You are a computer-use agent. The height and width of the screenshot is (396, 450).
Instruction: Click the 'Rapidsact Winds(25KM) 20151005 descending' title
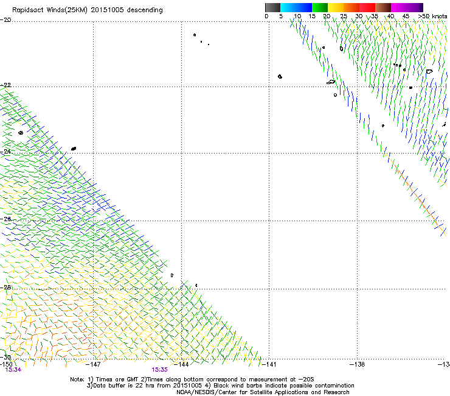point(88,10)
